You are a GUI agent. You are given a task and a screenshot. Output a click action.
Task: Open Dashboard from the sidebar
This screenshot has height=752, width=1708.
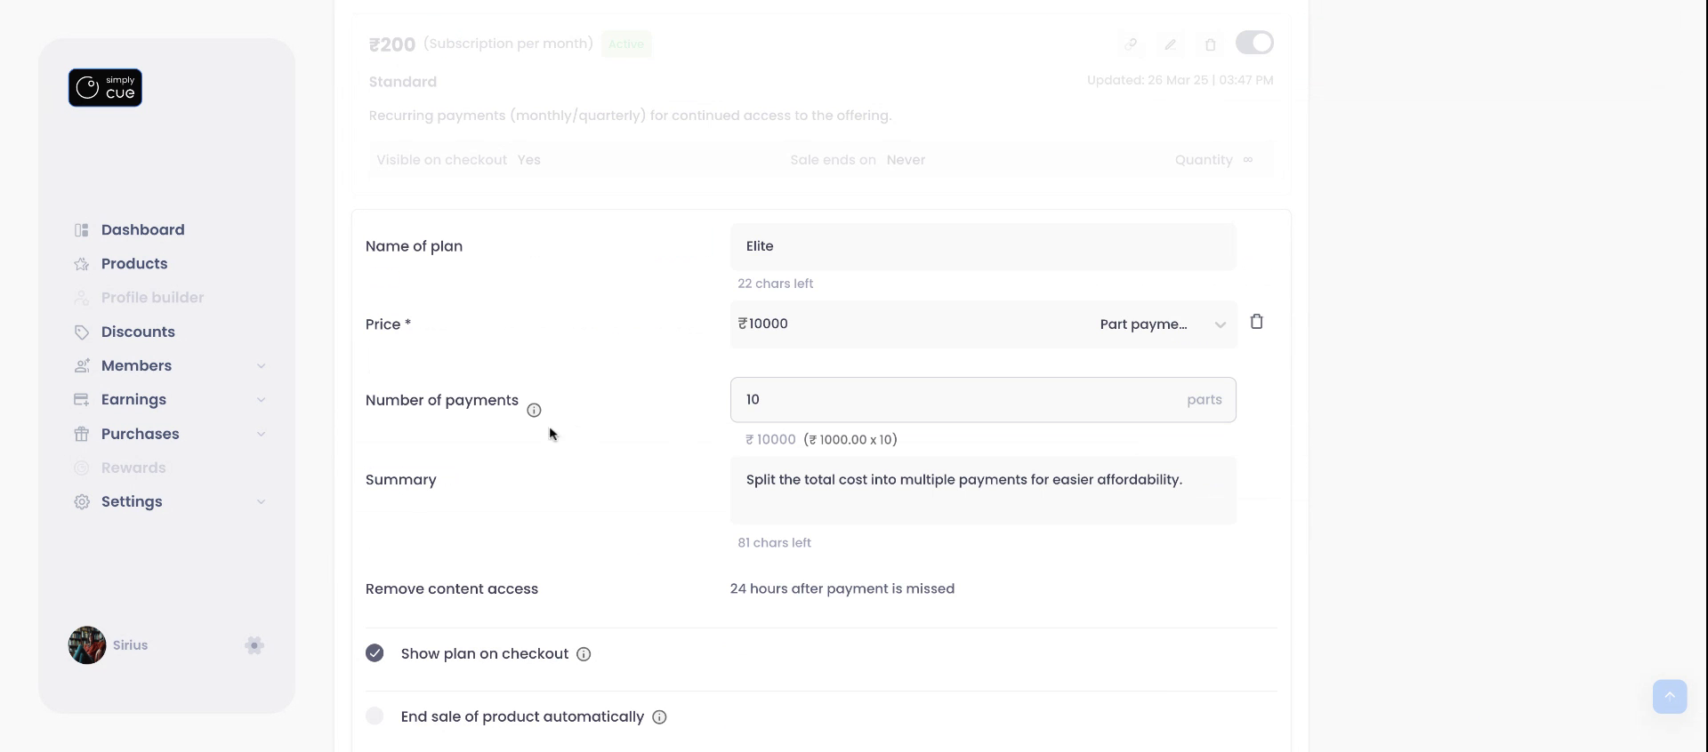click(142, 229)
